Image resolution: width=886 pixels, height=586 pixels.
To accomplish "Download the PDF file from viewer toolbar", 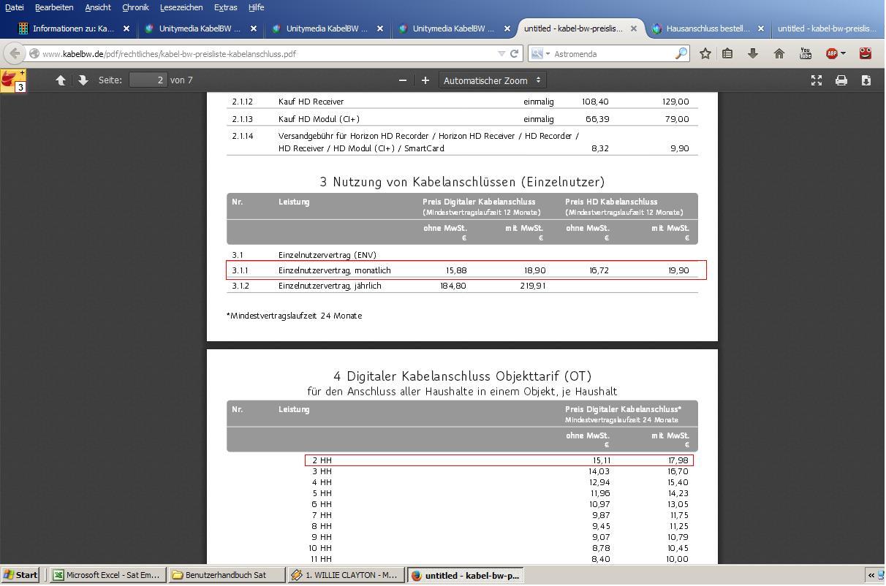I will pyautogui.click(x=866, y=80).
